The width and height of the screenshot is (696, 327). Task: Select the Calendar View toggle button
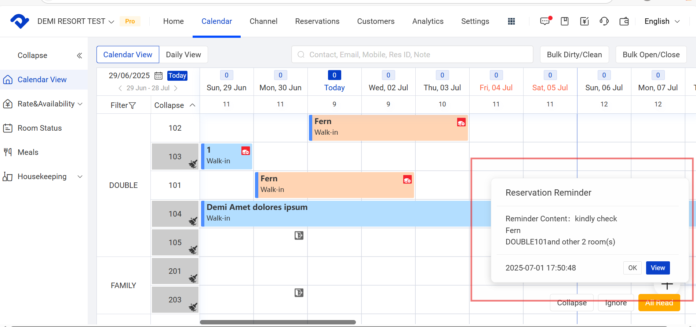(x=128, y=55)
